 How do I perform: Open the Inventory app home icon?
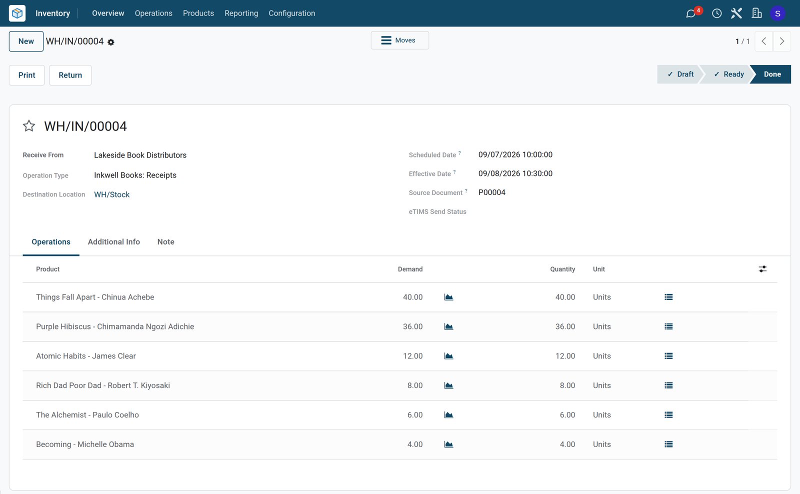point(17,13)
